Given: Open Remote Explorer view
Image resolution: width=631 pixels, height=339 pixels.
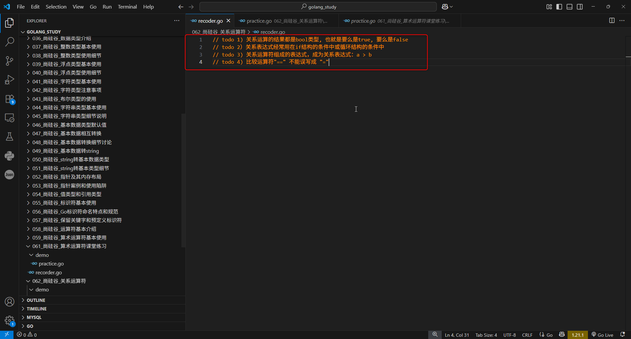Looking at the screenshot, I should point(10,118).
